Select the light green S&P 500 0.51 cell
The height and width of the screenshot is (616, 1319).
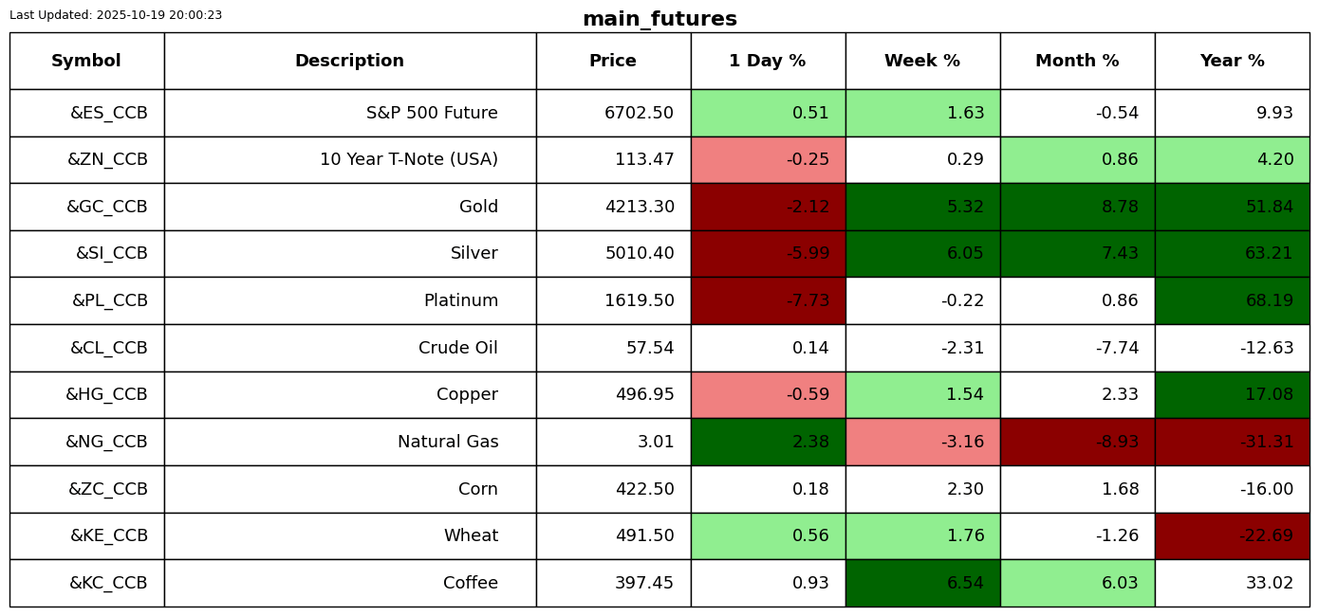click(x=768, y=114)
